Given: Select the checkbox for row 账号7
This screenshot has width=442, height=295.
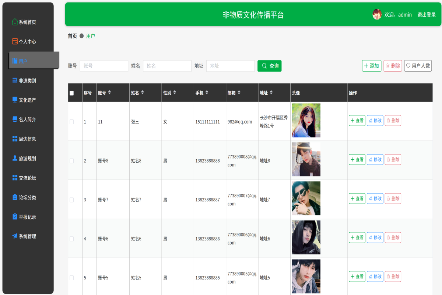Looking at the screenshot, I should tap(71, 200).
